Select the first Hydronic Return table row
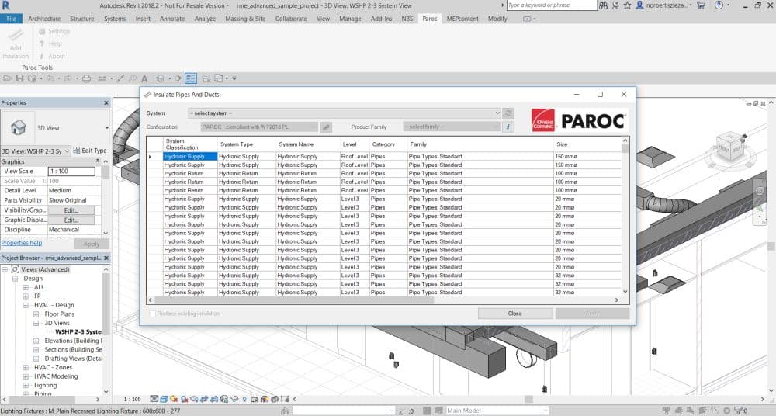 pos(391,173)
